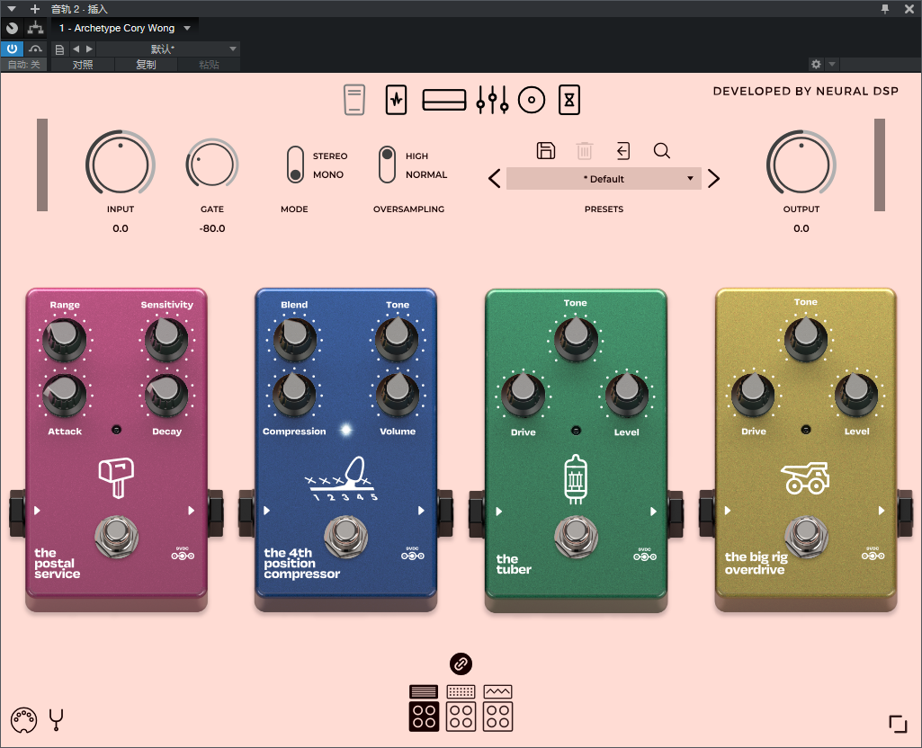Click the window resize corner icon

[x=898, y=724]
